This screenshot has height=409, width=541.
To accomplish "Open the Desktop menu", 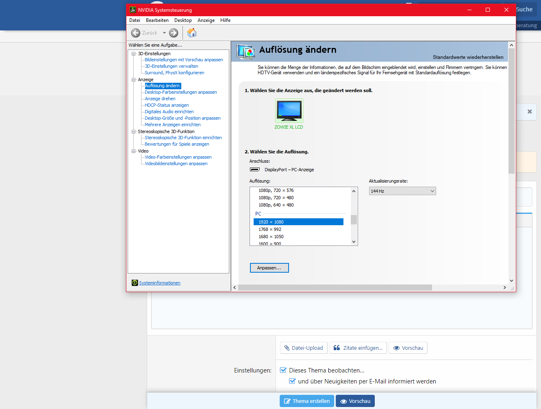I will click(183, 20).
